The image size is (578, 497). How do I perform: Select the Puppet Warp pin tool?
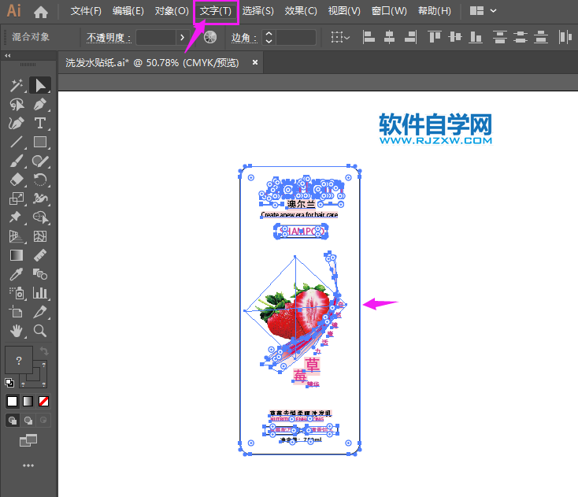tap(17, 217)
